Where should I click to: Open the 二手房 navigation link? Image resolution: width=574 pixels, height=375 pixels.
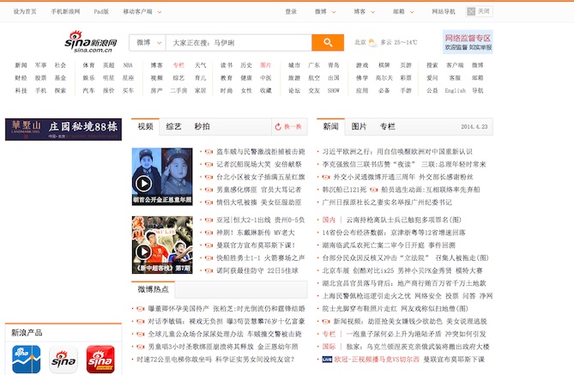click(x=178, y=90)
